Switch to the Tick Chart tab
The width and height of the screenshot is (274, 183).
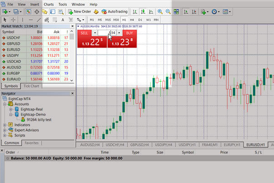(x=32, y=86)
